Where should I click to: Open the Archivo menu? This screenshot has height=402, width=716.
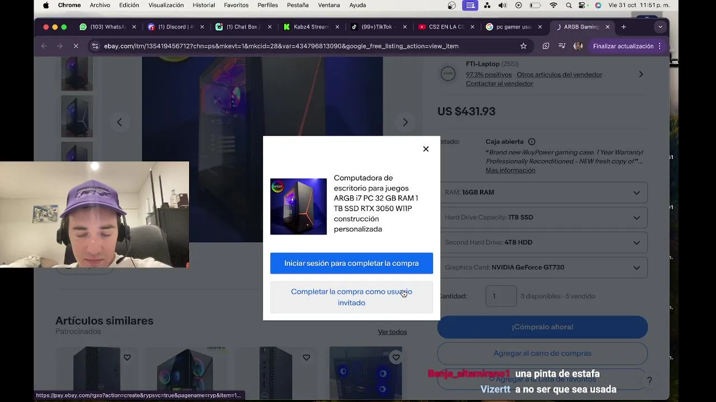pos(100,6)
